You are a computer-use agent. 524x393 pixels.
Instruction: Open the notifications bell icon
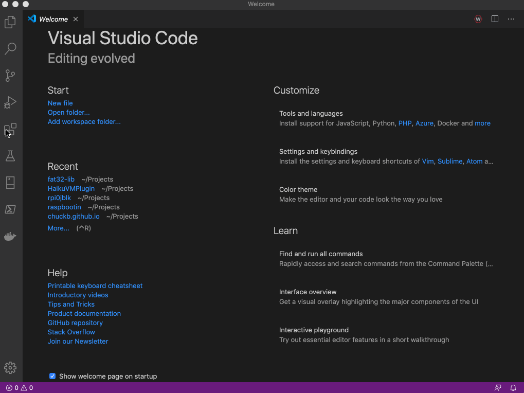[513, 388]
